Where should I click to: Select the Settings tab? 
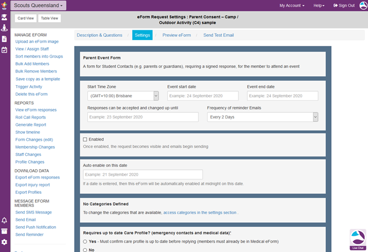point(142,35)
